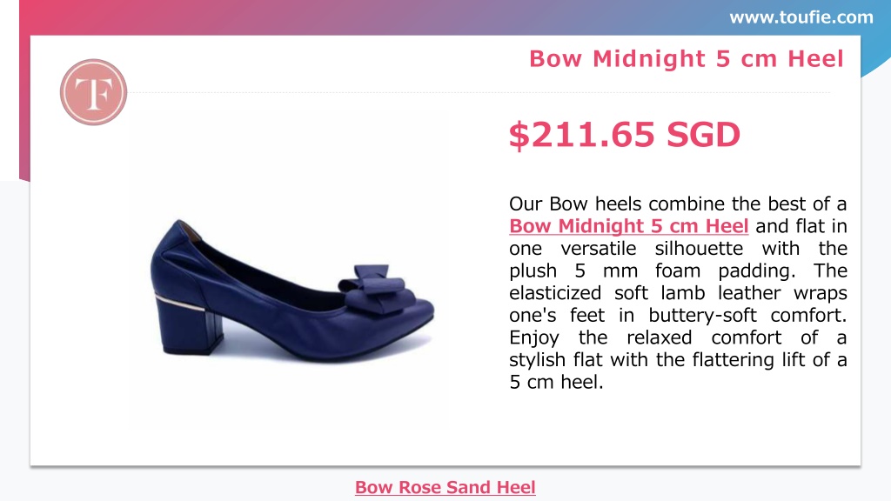Click the closing text '5 cm heel.'
The image size is (891, 501).
click(x=556, y=383)
